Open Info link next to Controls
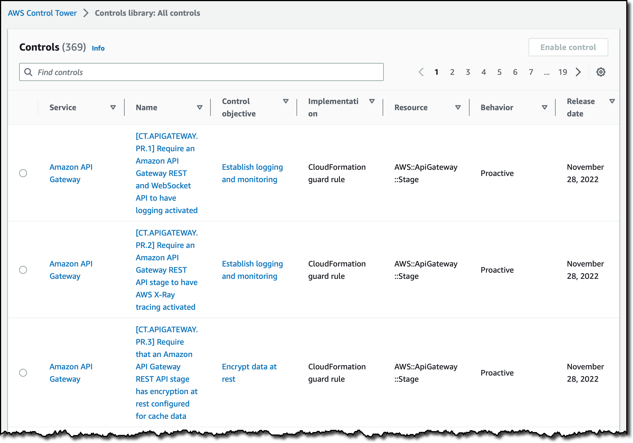 pyautogui.click(x=98, y=48)
